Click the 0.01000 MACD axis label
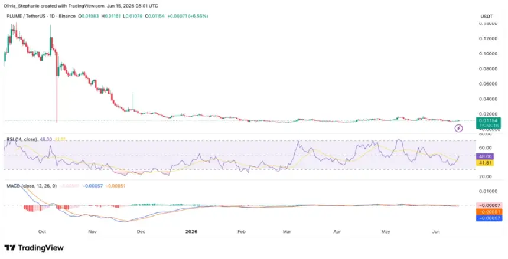The height and width of the screenshot is (259, 508). 488,191
